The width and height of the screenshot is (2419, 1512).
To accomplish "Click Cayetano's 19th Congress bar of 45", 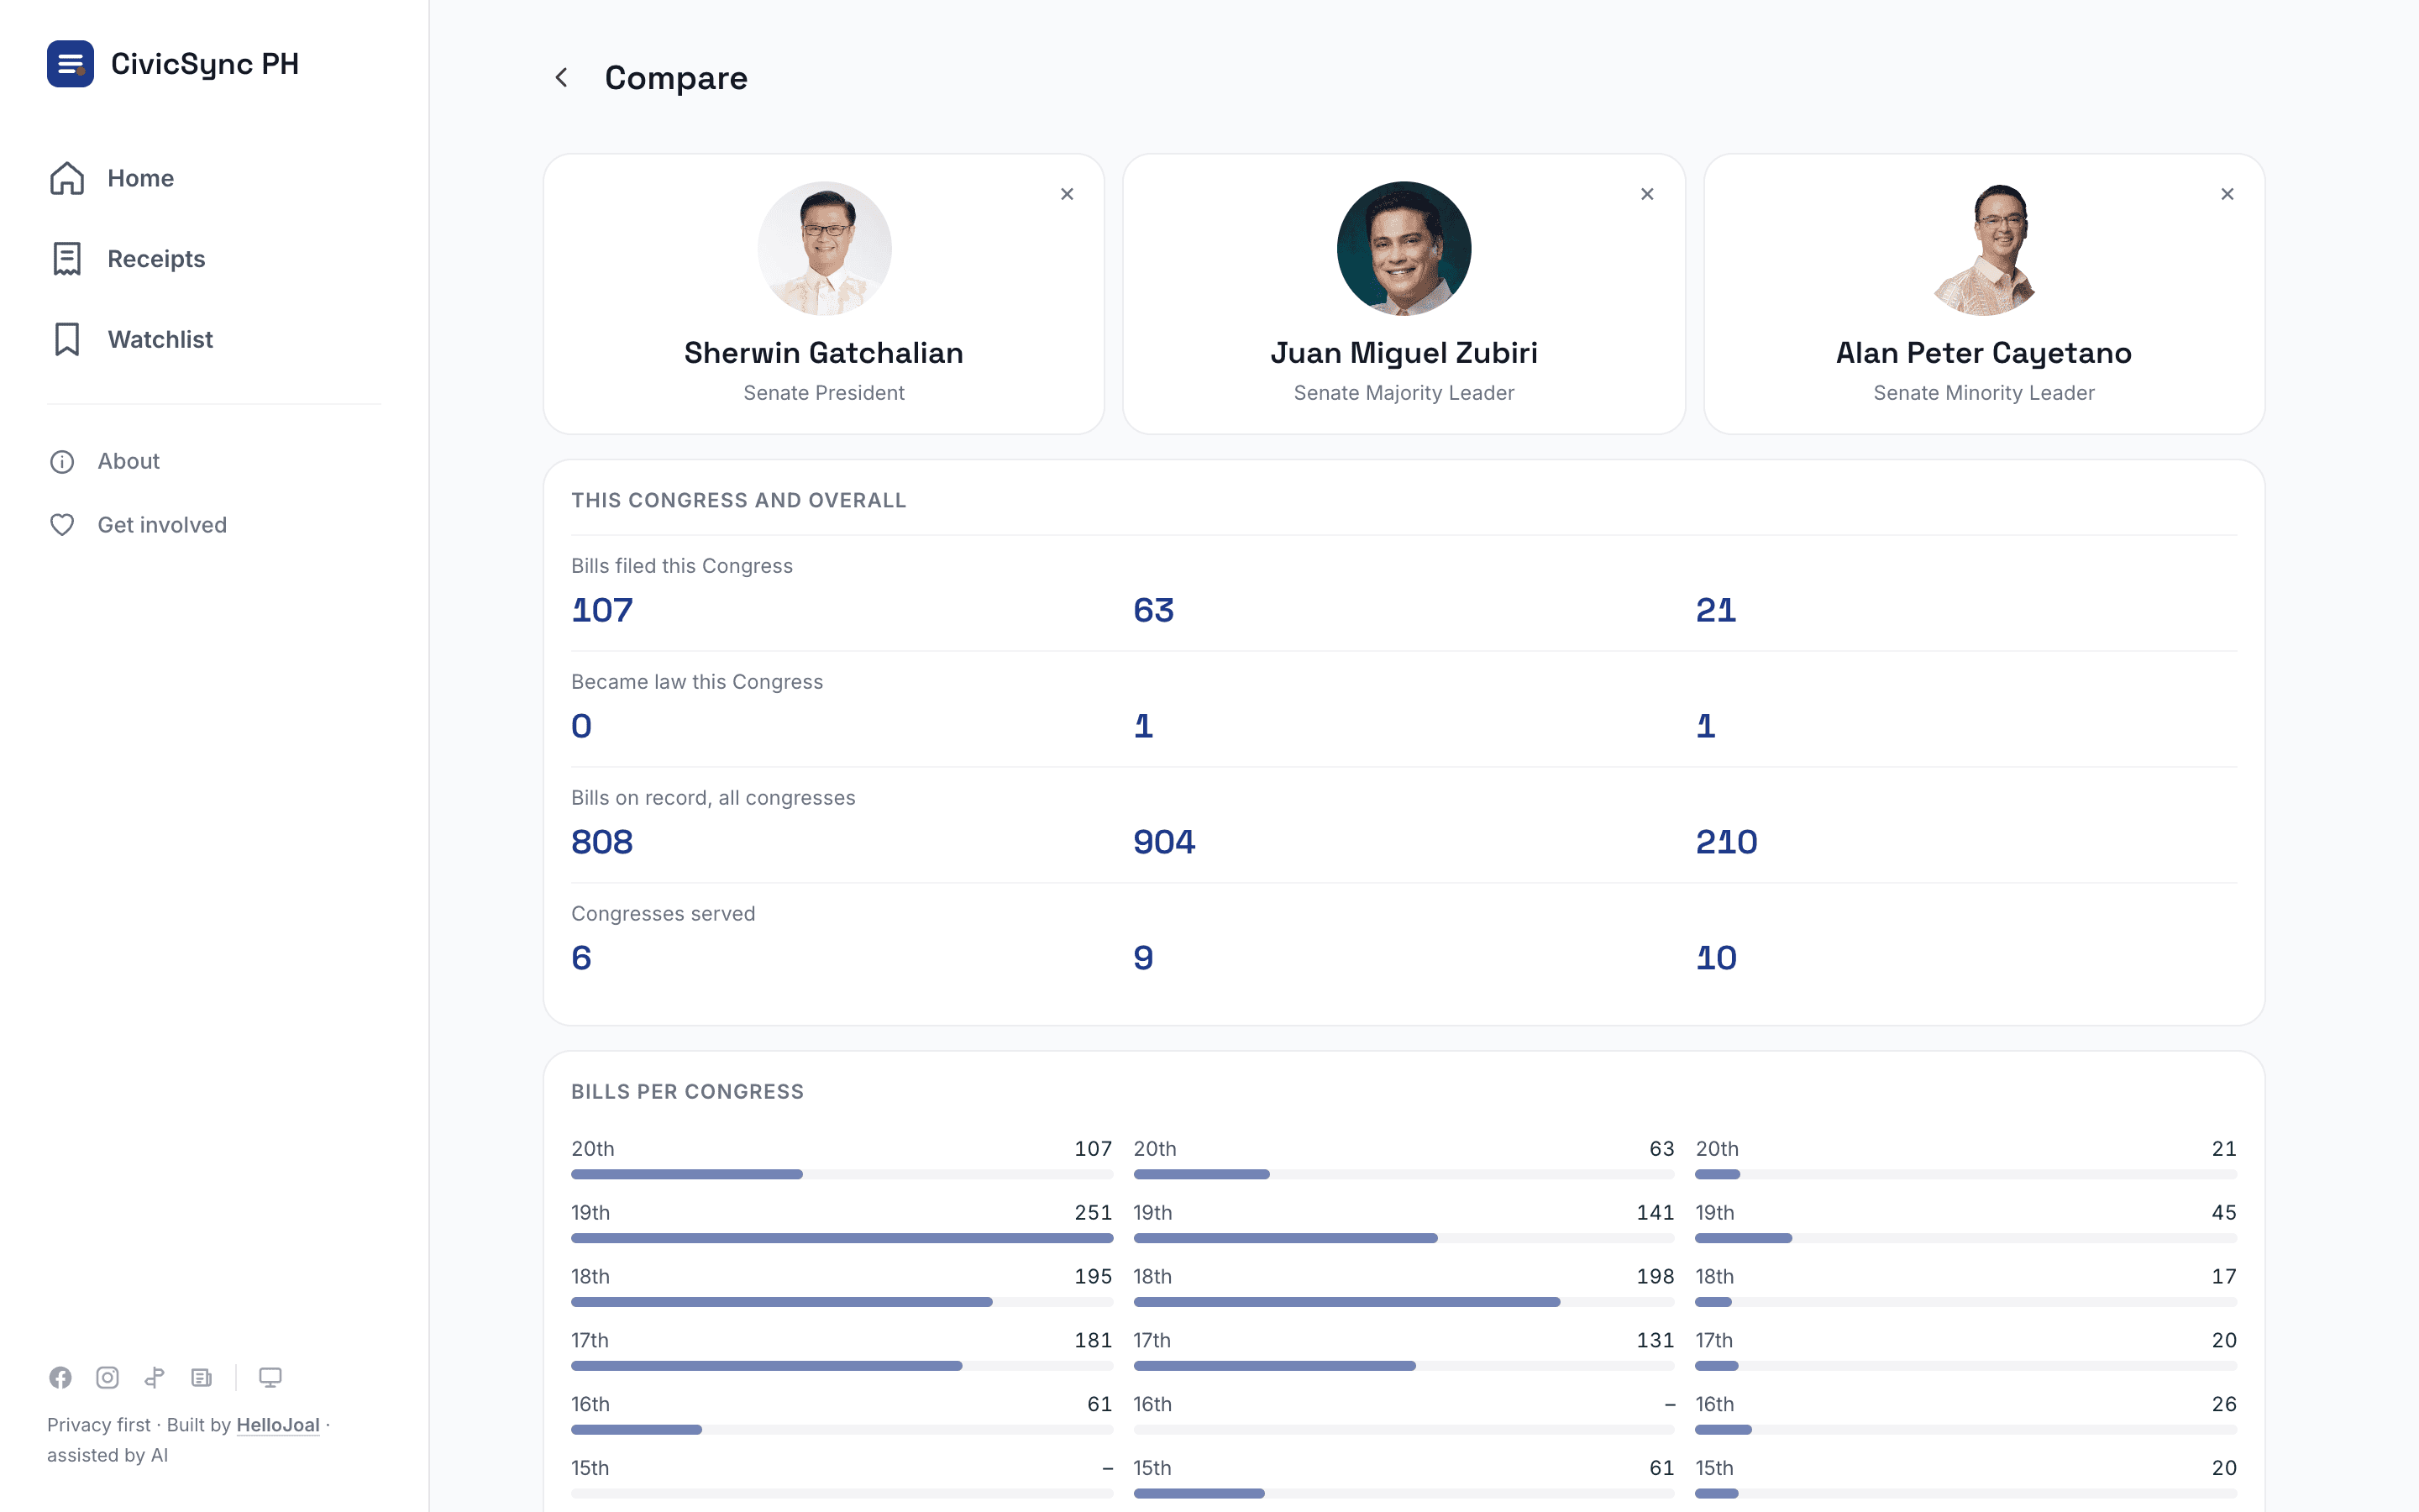I will [1744, 1238].
